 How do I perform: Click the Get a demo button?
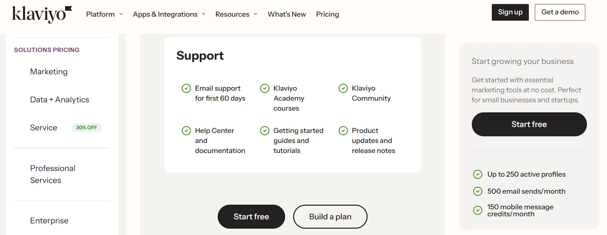(560, 12)
